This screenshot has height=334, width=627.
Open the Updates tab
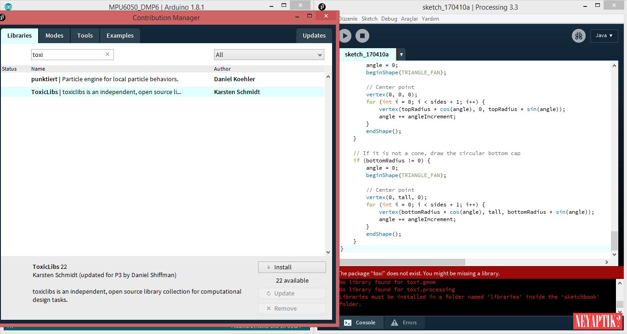(x=314, y=35)
